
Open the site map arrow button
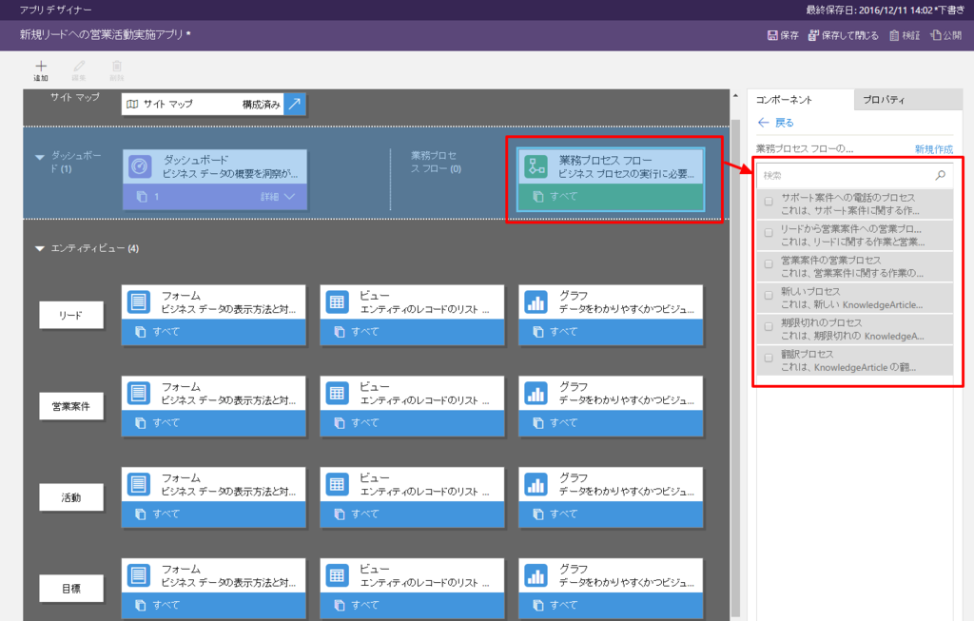[x=295, y=104]
